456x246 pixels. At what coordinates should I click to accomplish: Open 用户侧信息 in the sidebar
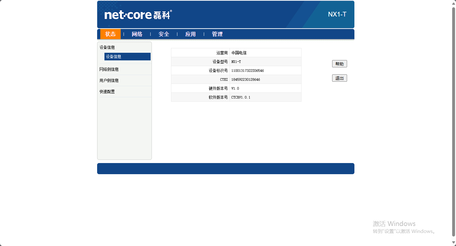click(109, 80)
